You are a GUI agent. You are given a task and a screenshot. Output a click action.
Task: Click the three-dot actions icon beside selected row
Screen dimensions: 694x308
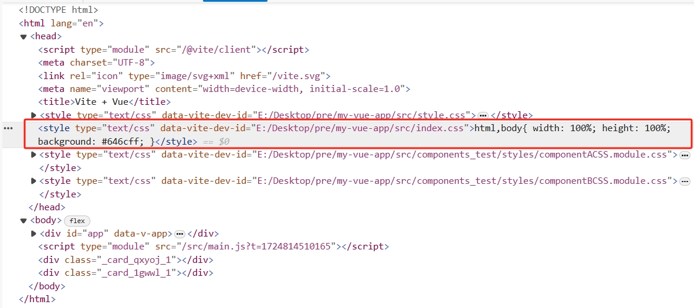coord(8,128)
